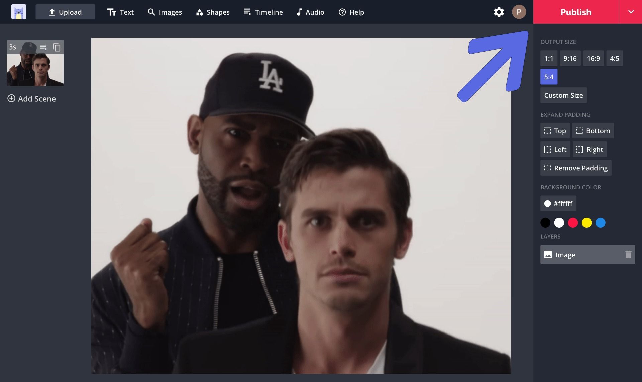Select the 16:9 output size

click(593, 58)
